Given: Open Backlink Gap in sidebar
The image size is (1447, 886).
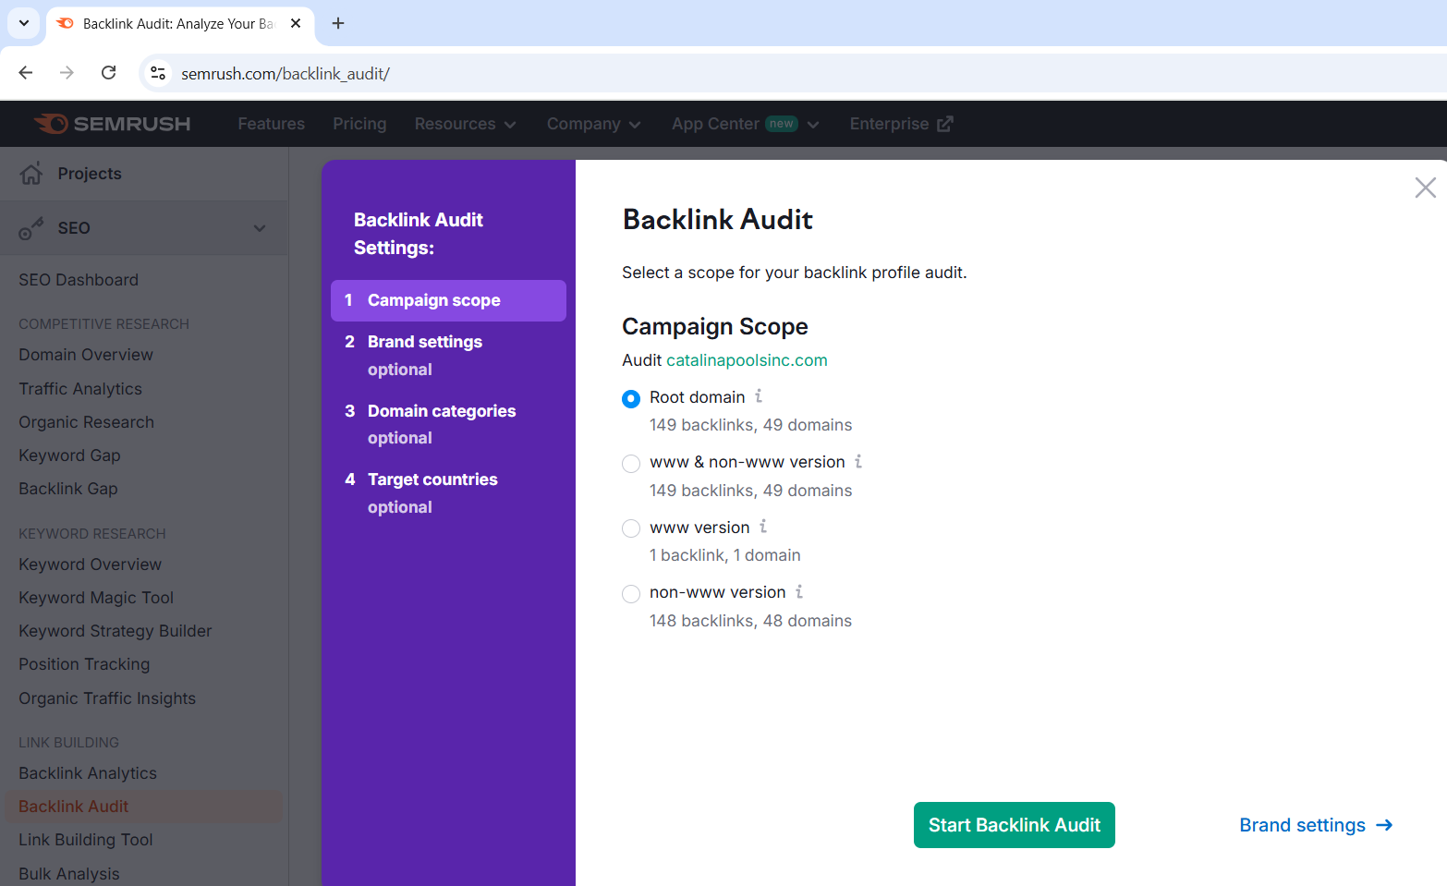Looking at the screenshot, I should pos(68,489).
